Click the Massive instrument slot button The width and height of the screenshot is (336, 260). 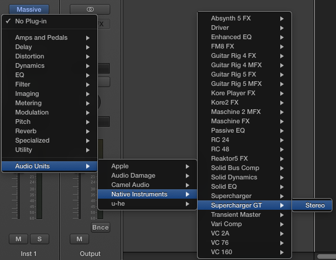click(x=29, y=9)
